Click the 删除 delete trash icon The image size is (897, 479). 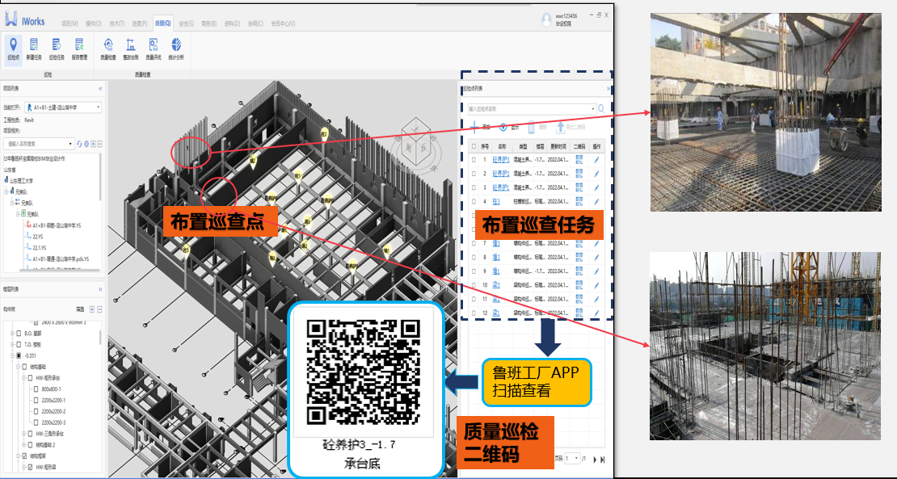(531, 128)
